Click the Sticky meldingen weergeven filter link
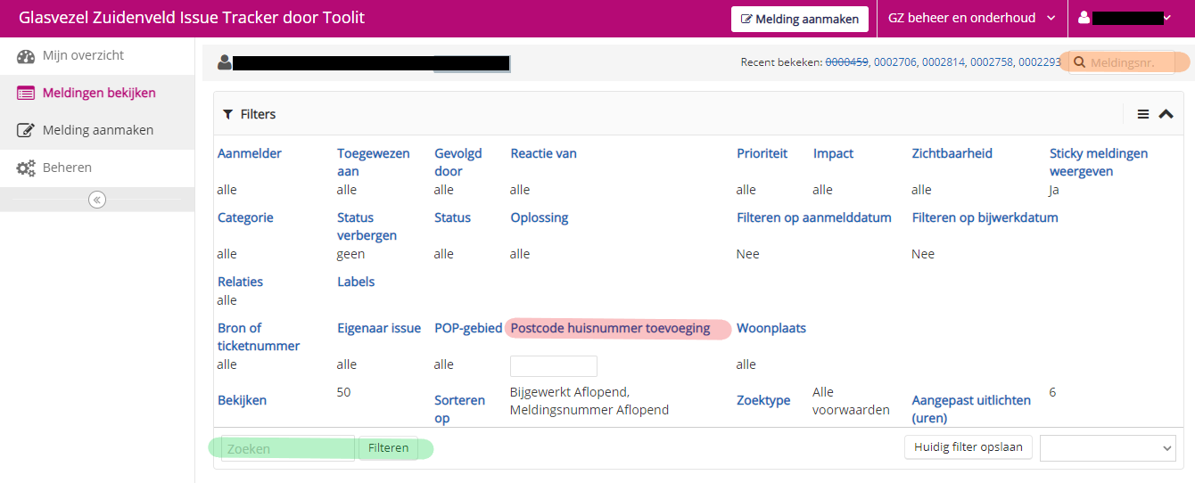This screenshot has height=483, width=1195. click(1098, 162)
